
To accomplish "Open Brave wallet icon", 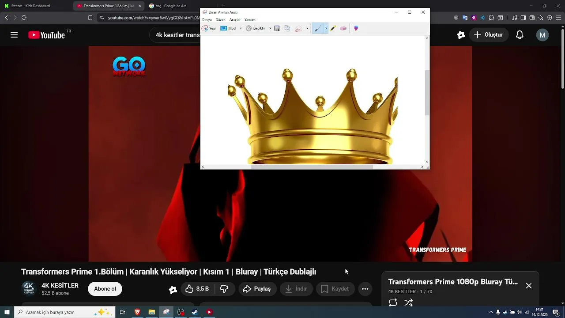I will 532,18.
